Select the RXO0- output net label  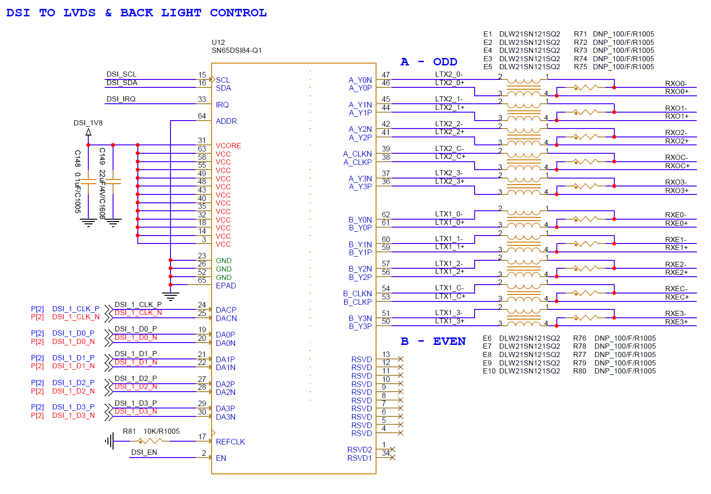[676, 84]
